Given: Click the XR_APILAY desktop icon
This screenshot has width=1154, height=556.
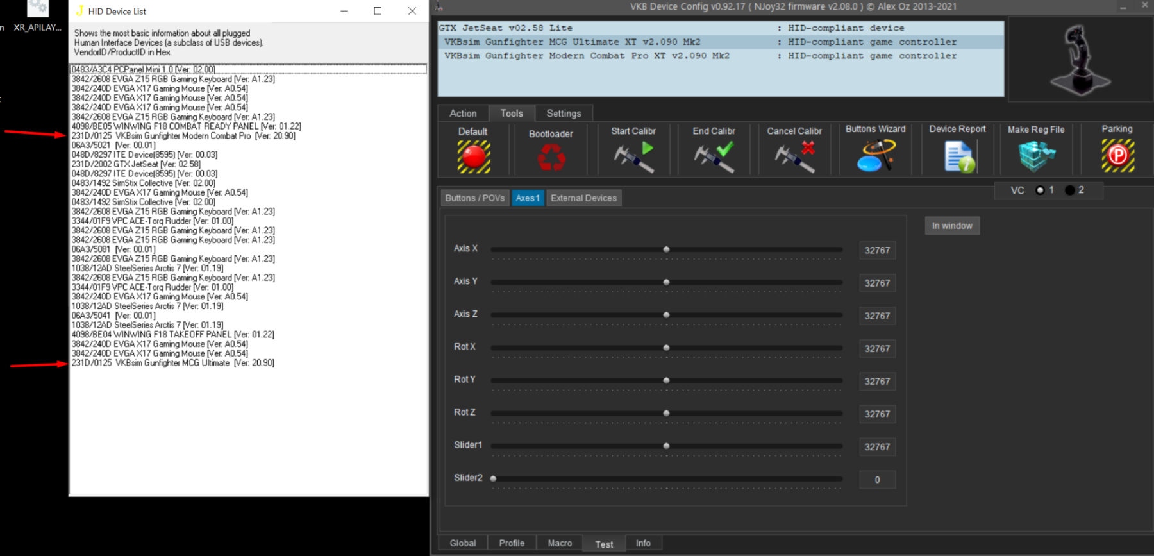Looking at the screenshot, I should tap(38, 17).
